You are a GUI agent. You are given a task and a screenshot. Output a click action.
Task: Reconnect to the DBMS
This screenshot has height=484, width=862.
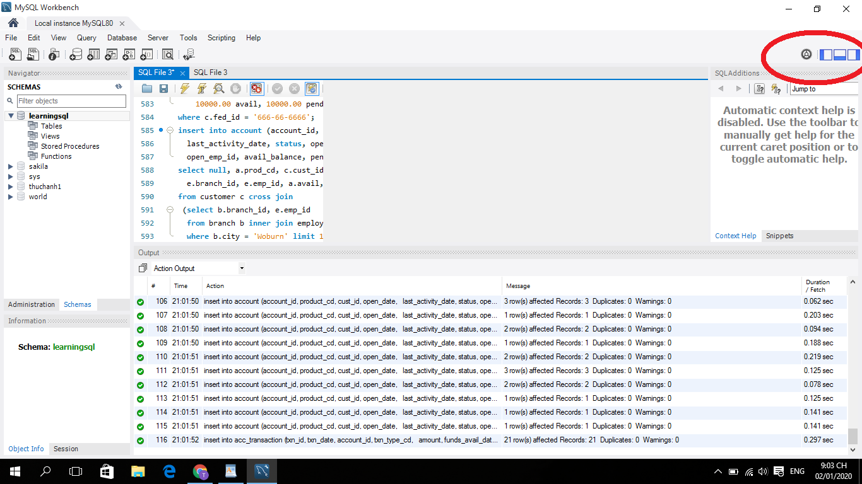189,55
